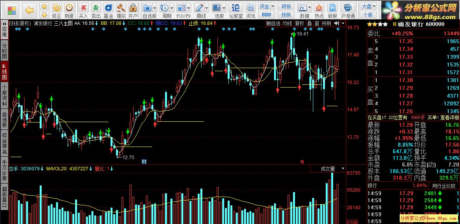This screenshot has width=460, height=224.
Task: Switch to the K线图 sidebar tab
Action: pos(4,71)
